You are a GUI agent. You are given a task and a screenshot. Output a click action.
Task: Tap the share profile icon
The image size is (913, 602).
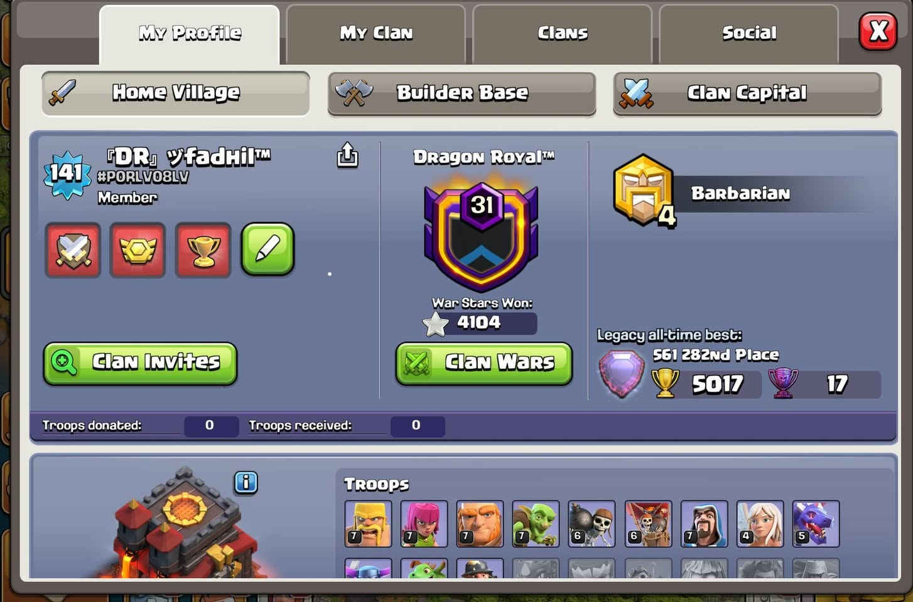347,155
